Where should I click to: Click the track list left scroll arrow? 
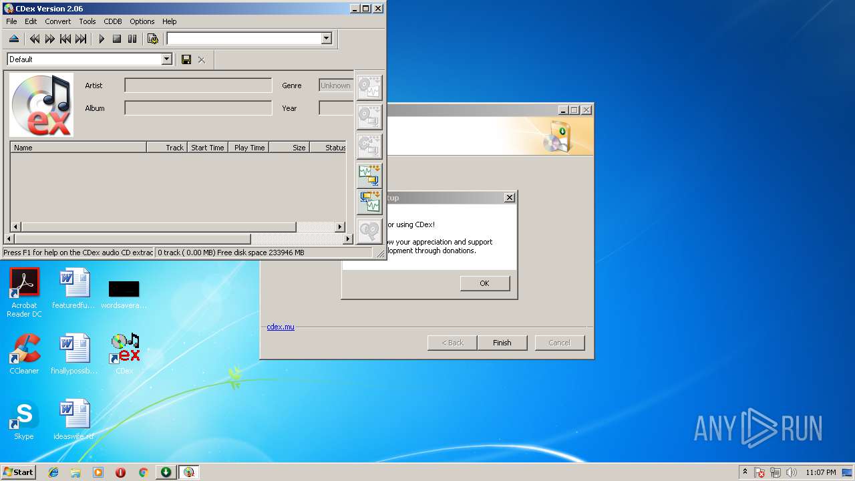pyautogui.click(x=15, y=227)
